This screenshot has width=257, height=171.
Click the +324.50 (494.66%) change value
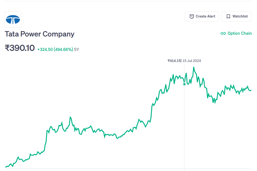55,49
